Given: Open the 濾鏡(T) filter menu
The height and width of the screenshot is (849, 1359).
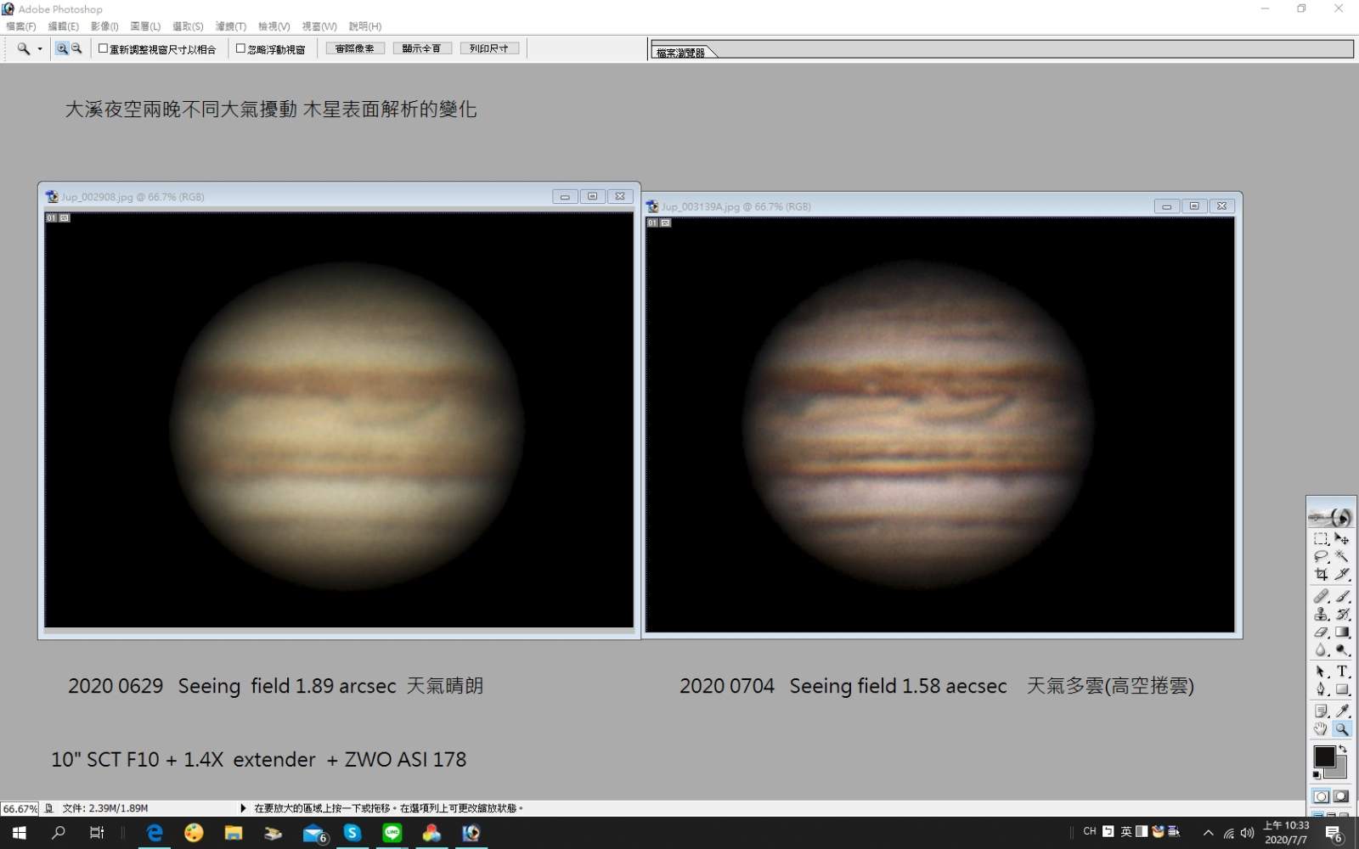Looking at the screenshot, I should click(x=230, y=26).
